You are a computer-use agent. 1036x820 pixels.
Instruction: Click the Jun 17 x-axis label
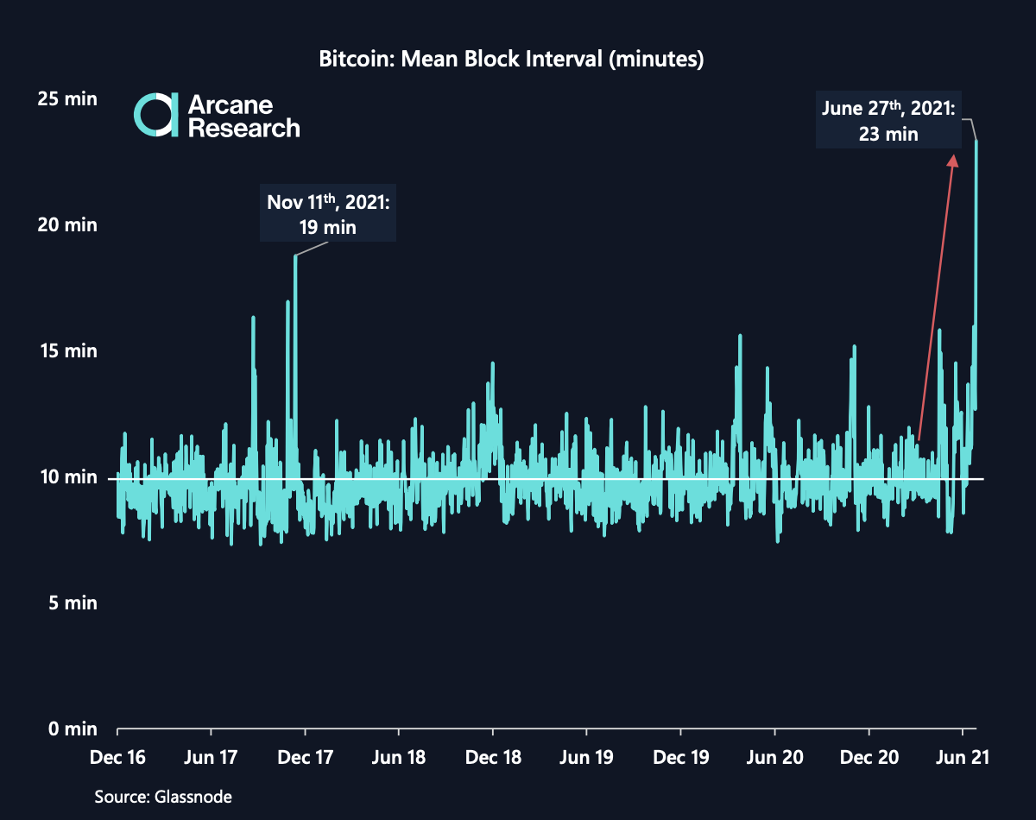click(211, 757)
